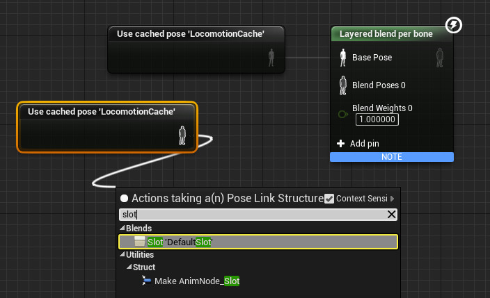Click the output pose pin of Layered blend per bone

click(440, 58)
